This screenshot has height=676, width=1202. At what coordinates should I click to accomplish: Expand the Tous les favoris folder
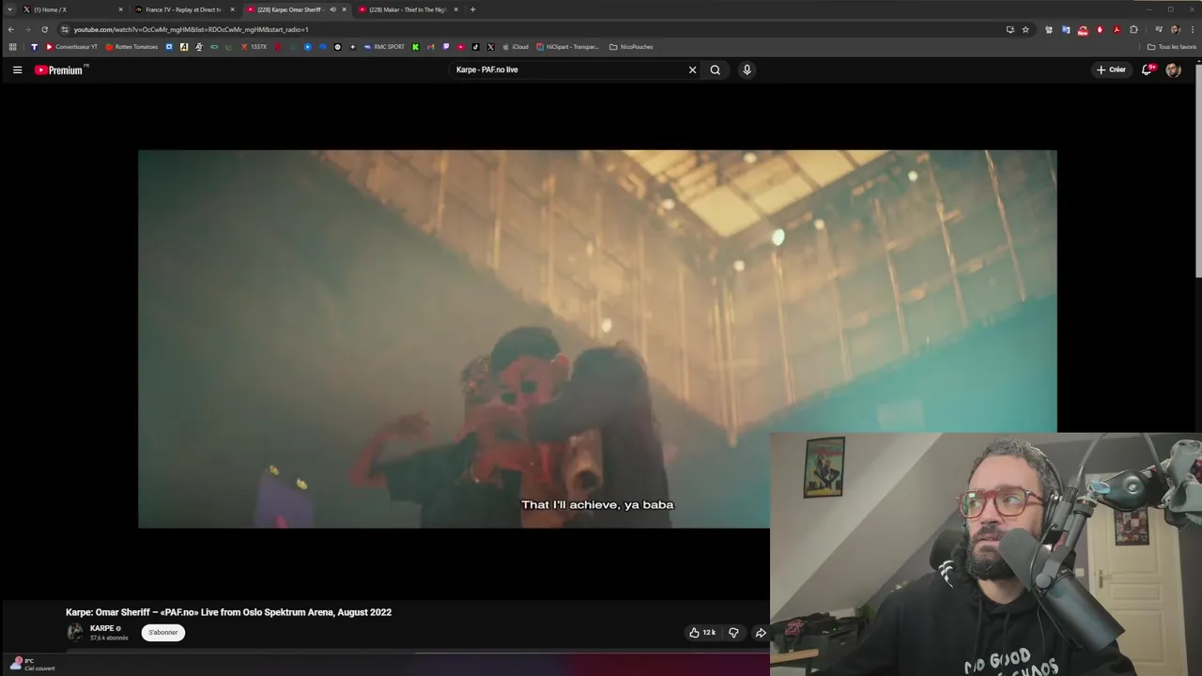coord(1172,47)
